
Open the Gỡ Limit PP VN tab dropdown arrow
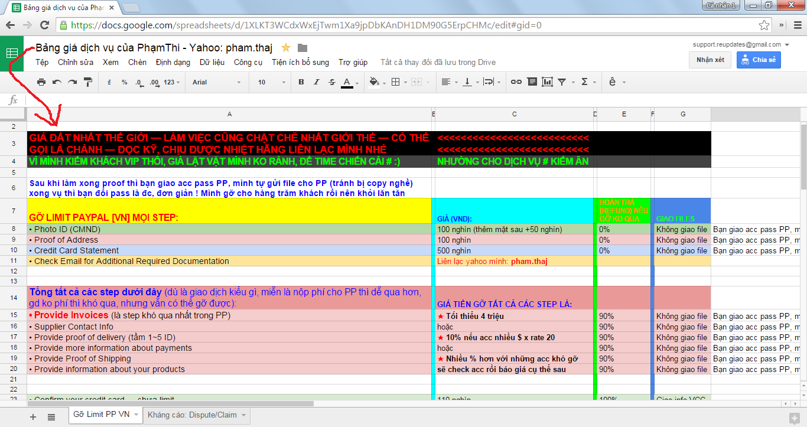coord(136,415)
